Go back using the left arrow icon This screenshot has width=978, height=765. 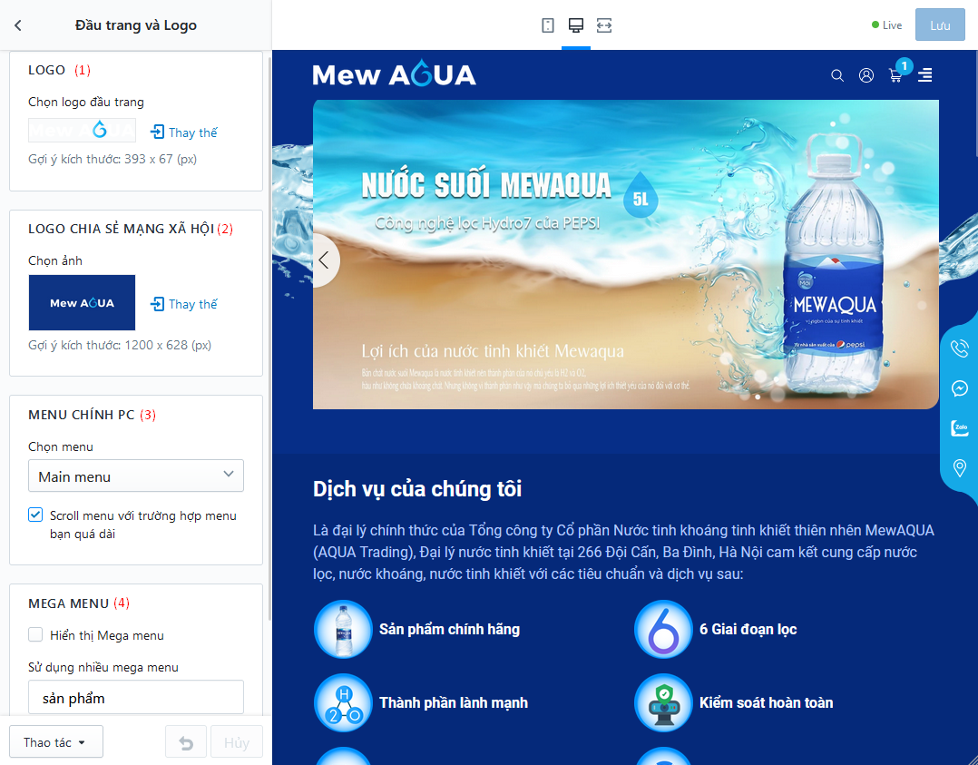18,25
